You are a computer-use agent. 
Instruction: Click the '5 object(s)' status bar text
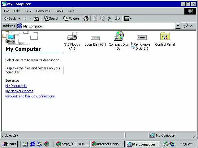pos(10,135)
